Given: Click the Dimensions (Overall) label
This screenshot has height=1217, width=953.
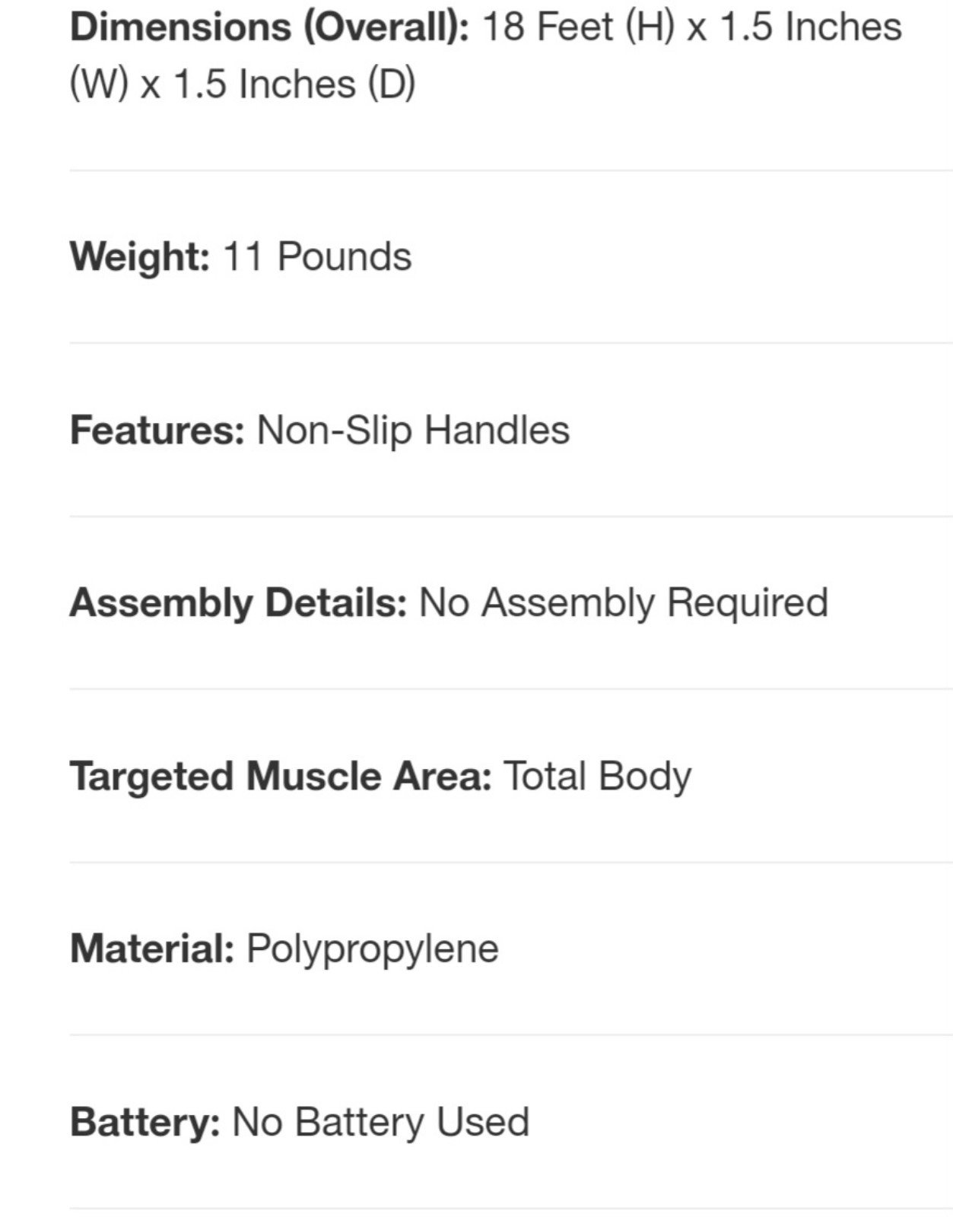Looking at the screenshot, I should [x=269, y=27].
